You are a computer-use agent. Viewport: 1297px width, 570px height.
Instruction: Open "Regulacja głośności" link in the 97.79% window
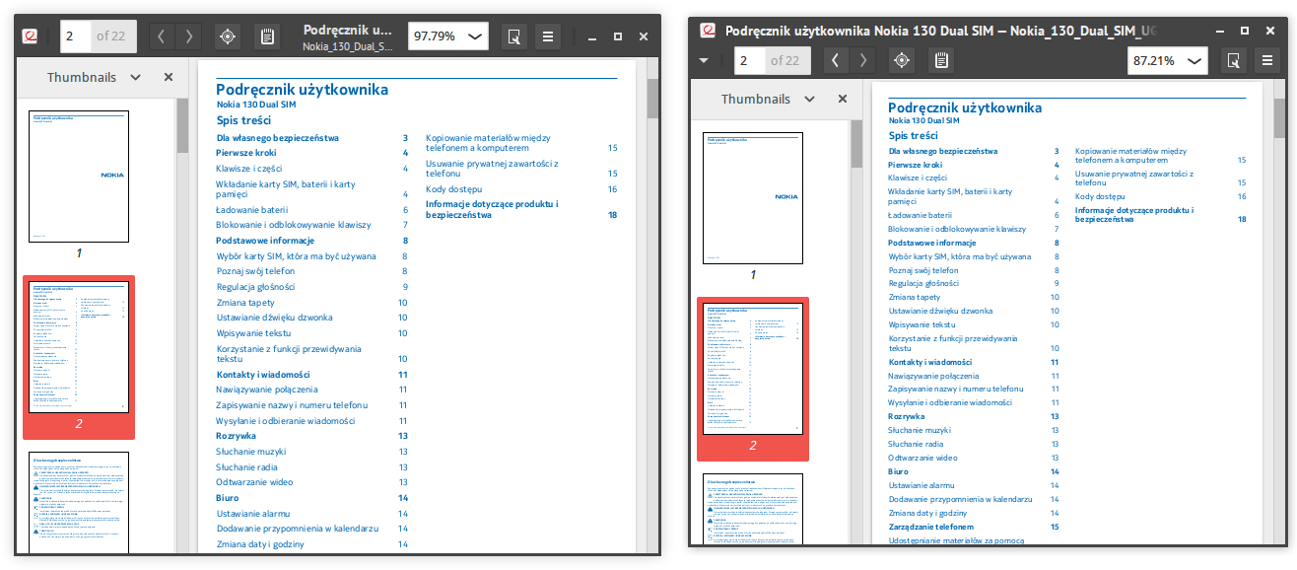point(256,286)
